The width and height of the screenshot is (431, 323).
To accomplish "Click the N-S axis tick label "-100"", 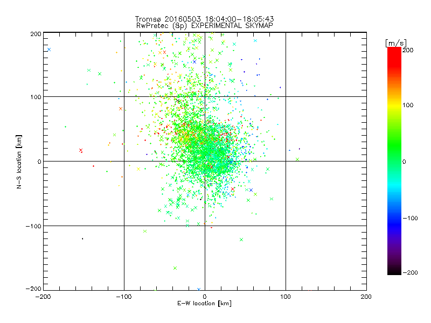I will click(x=33, y=226).
